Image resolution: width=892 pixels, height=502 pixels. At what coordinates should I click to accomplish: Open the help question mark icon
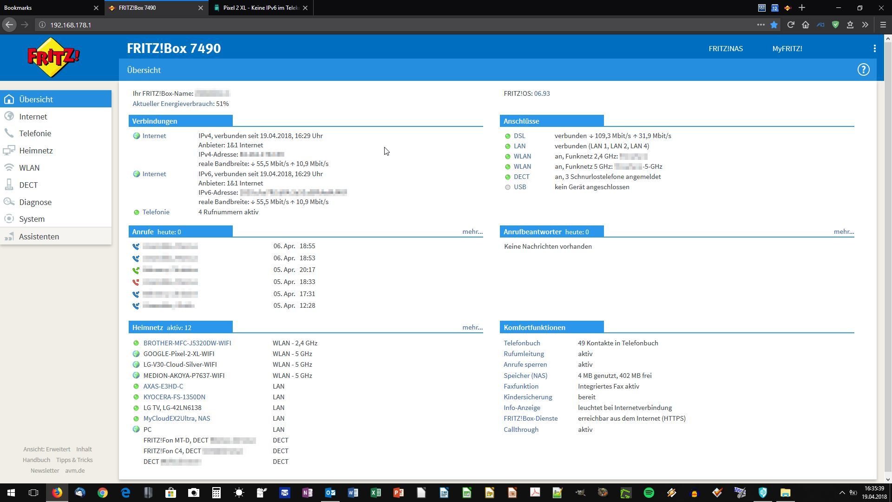click(x=863, y=70)
